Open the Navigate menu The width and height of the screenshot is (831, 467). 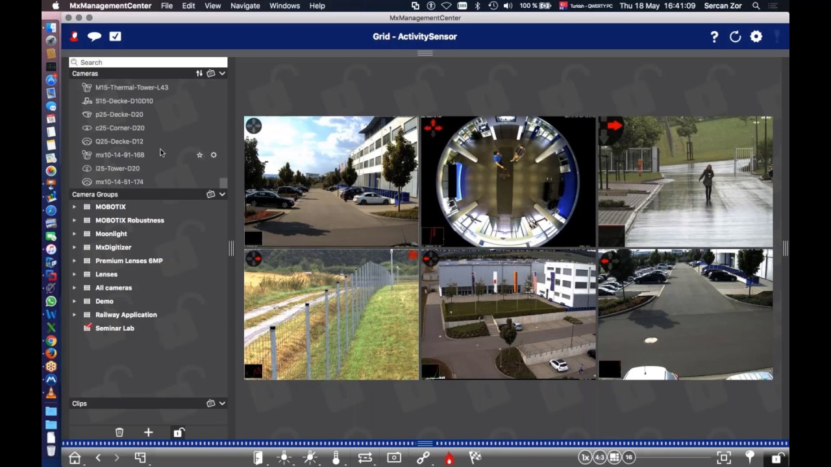[245, 6]
